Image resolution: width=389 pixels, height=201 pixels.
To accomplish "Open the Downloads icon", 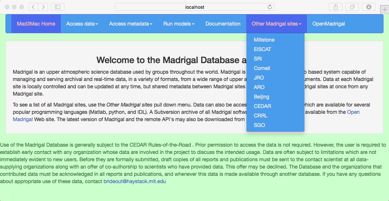I will click(x=368, y=7).
